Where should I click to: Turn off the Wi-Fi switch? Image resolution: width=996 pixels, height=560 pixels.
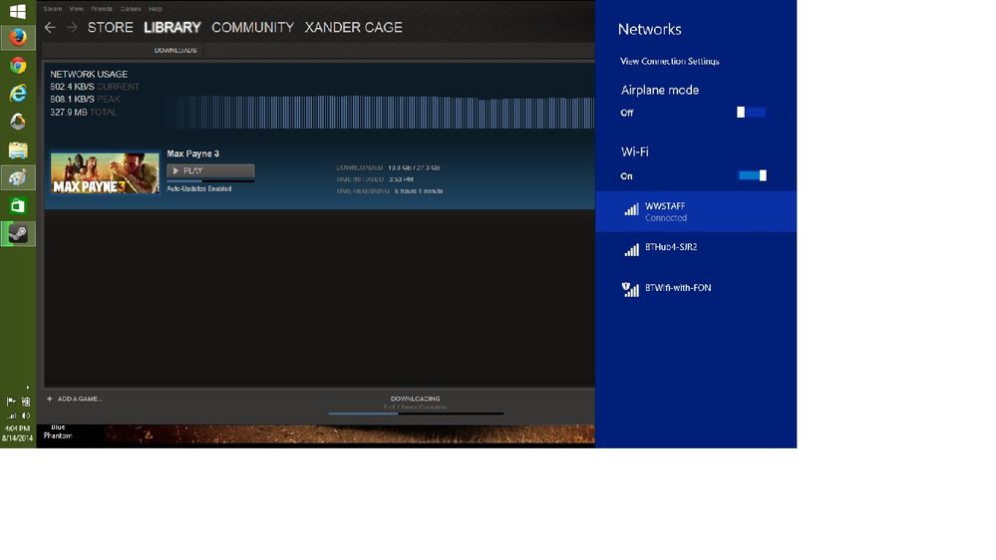point(752,176)
